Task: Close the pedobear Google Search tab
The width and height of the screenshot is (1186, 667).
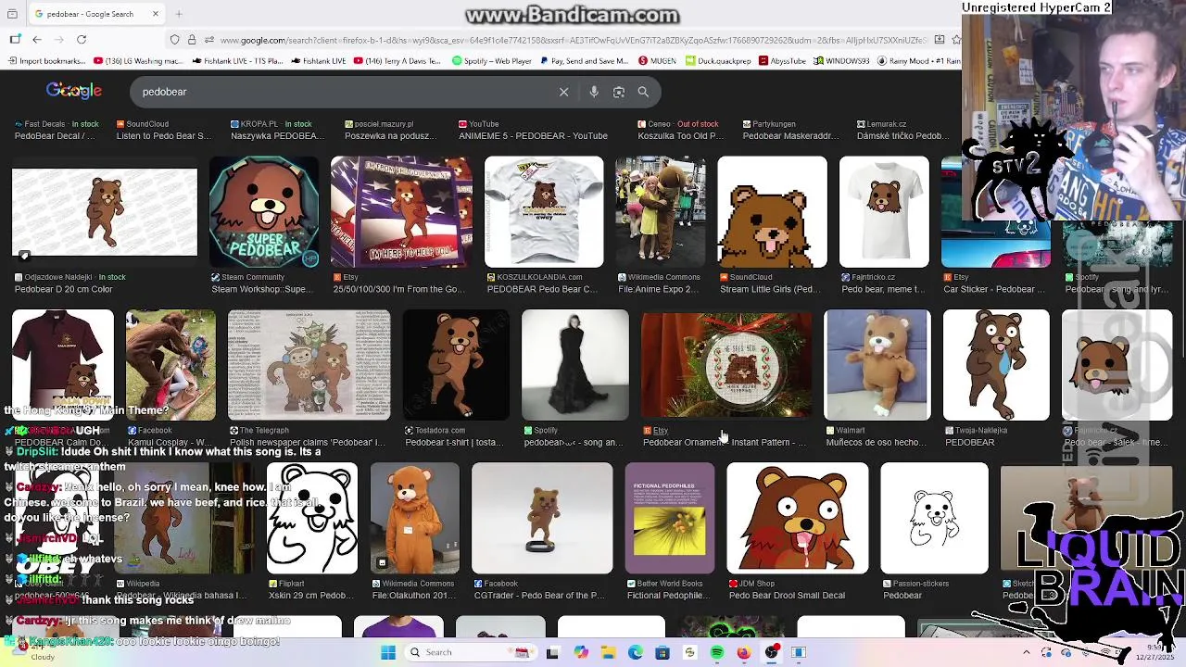Action: [156, 14]
